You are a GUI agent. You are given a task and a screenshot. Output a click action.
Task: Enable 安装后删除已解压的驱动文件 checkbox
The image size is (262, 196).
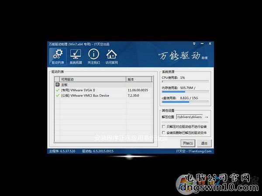(164, 133)
